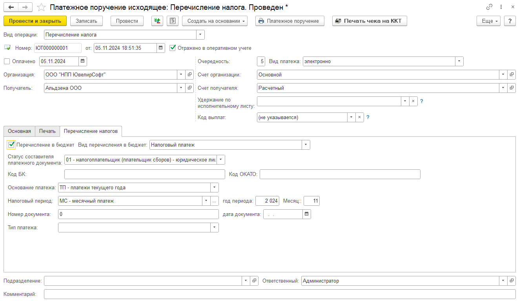
Task: Expand Статус составителя платежного документа dropdown
Action: (x=221, y=160)
